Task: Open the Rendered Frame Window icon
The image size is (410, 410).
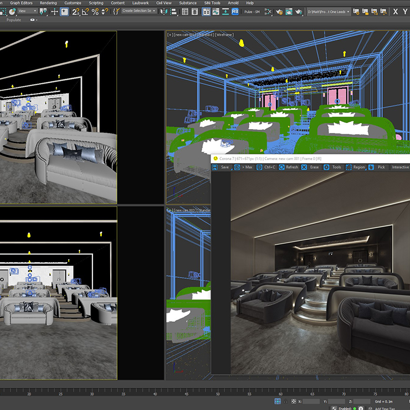Action: [x=289, y=12]
